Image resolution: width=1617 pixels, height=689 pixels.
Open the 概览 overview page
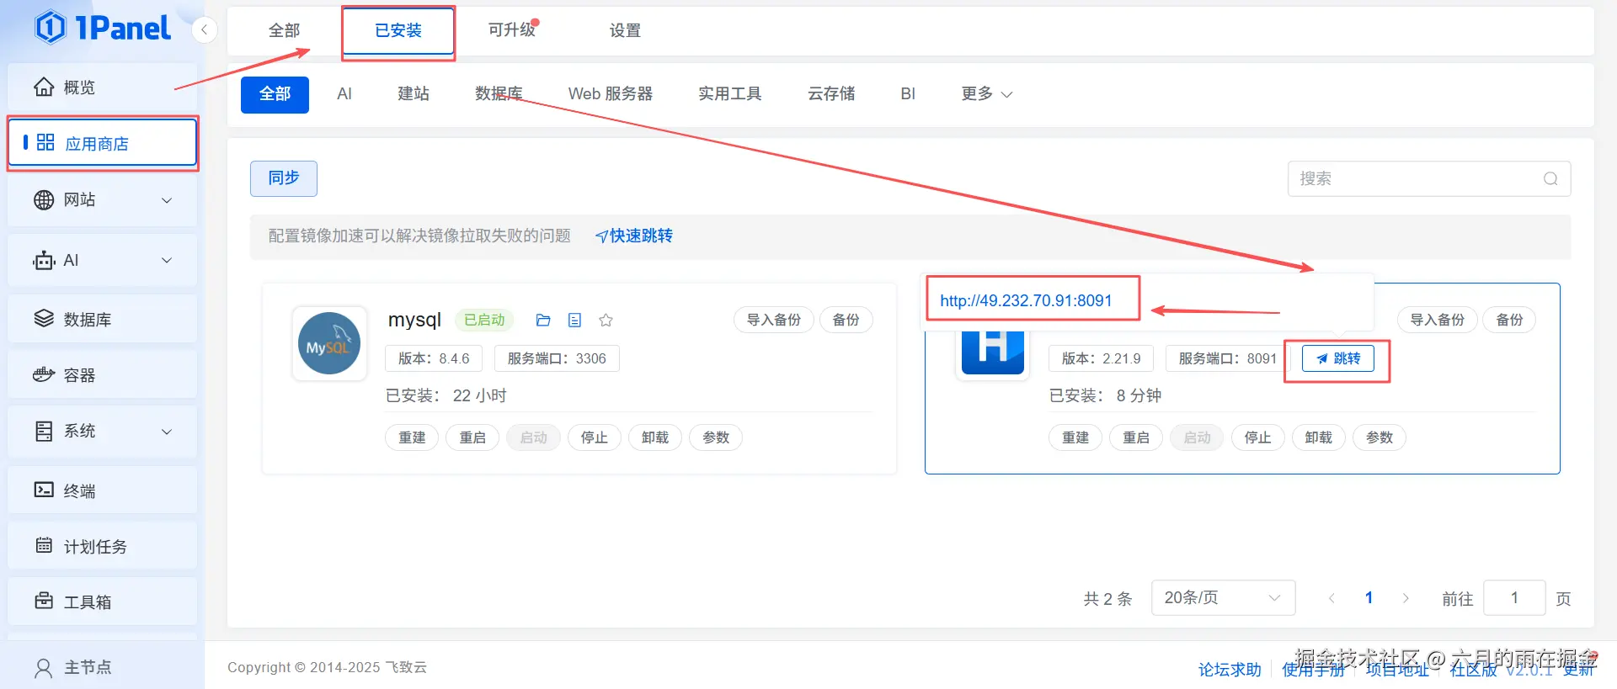pyautogui.click(x=102, y=87)
